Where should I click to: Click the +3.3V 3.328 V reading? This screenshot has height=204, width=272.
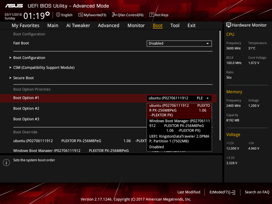[232, 163]
